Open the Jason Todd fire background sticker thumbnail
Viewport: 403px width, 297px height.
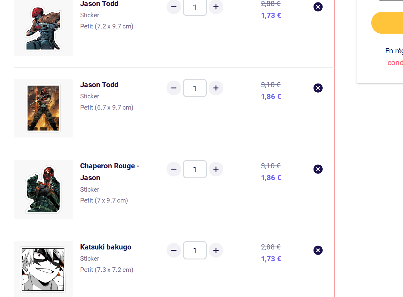(x=43, y=108)
